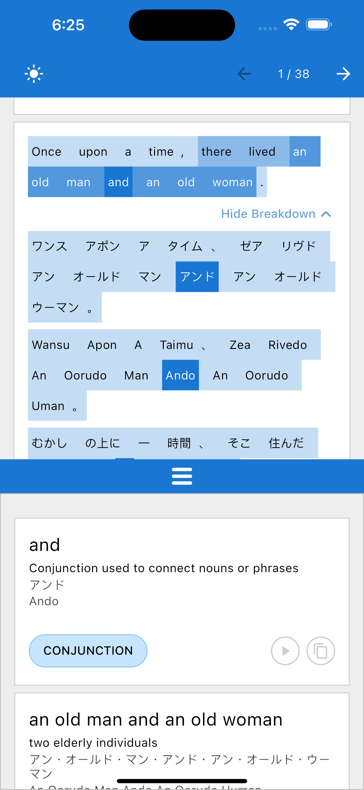364x790 pixels.
Task: Open the hamburger menu handle
Action: tap(182, 476)
